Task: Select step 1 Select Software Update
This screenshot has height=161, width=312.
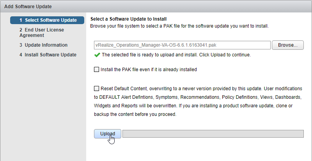Action: pos(47,20)
